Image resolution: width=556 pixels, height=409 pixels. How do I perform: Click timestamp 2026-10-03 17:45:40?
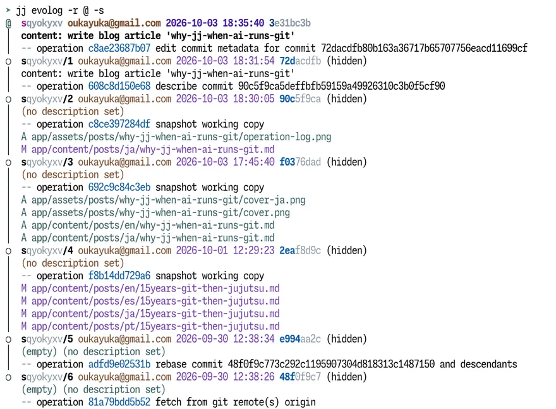coord(225,162)
